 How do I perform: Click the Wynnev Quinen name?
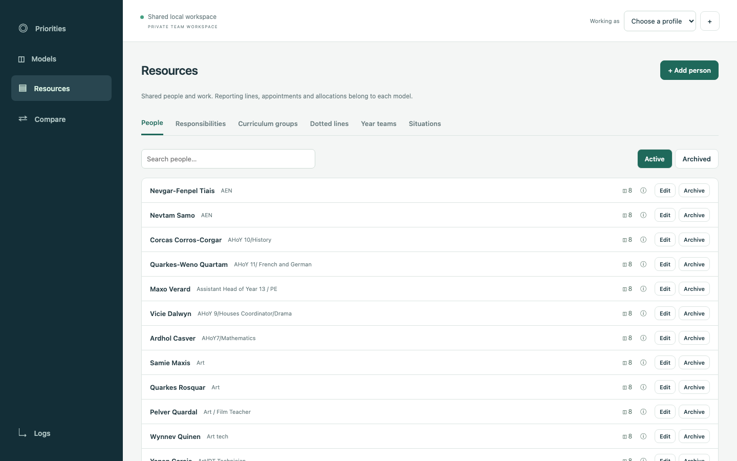175,436
